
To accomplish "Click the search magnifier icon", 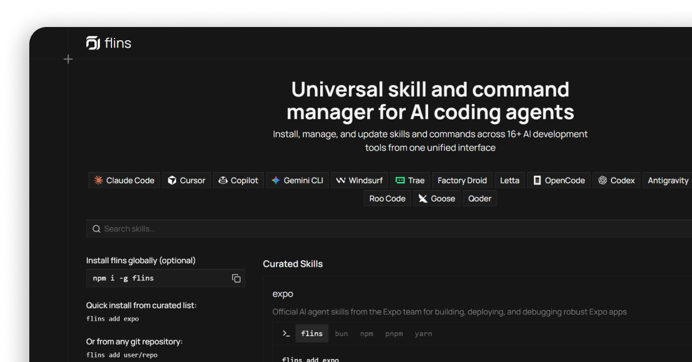I will coord(97,229).
